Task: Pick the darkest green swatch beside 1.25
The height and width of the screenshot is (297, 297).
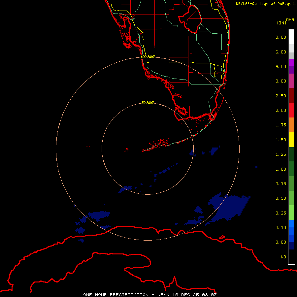Action: tap(291, 154)
